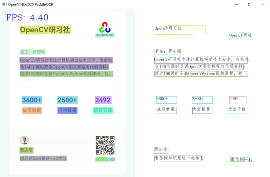Click the outlined '邀你到知识星球一起学习' OCR result

pos(178,158)
